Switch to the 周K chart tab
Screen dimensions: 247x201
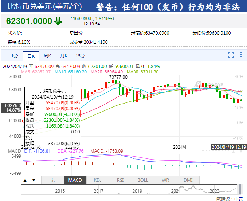47,56
